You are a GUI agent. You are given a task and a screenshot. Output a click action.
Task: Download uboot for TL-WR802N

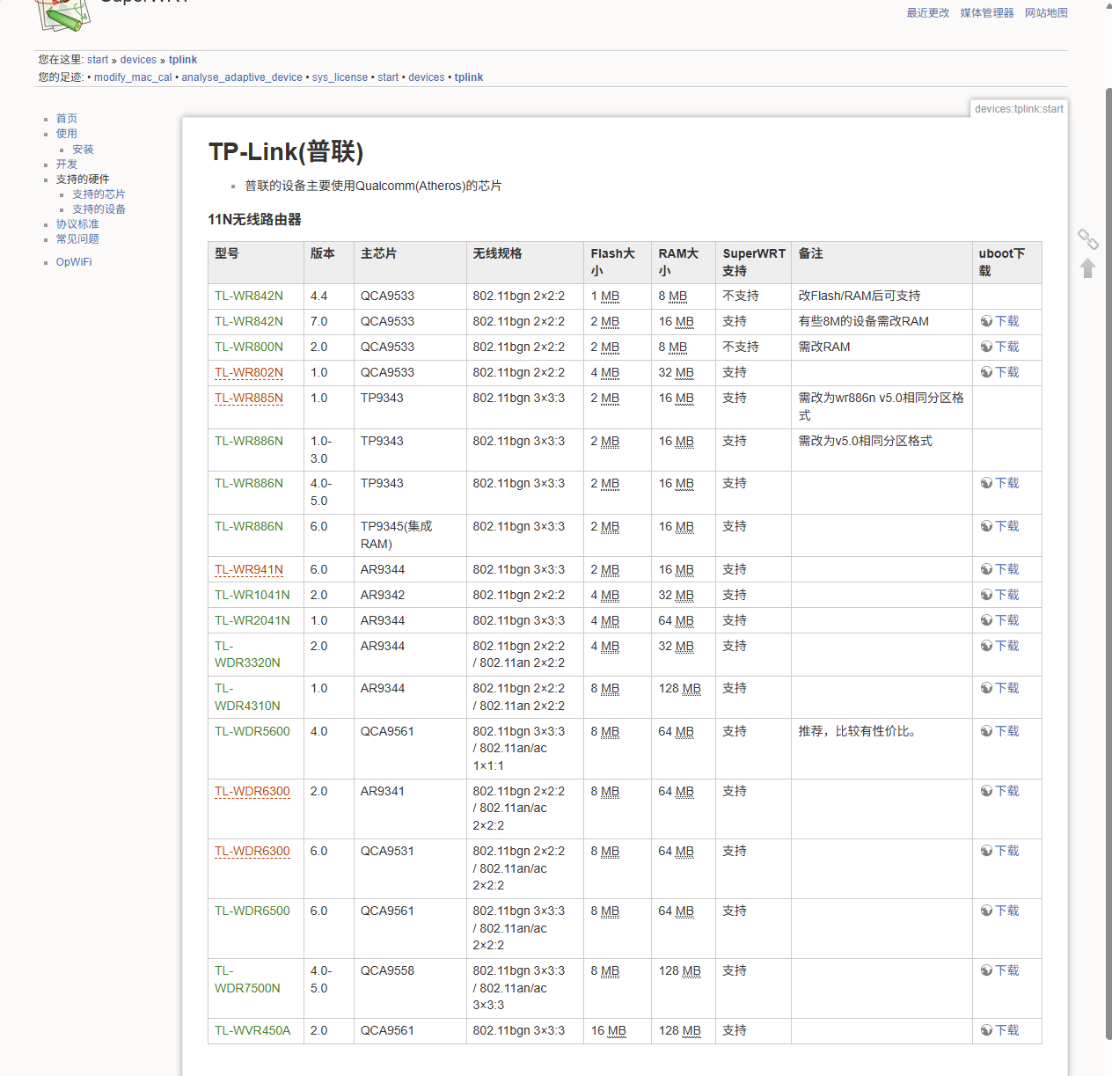(1000, 373)
